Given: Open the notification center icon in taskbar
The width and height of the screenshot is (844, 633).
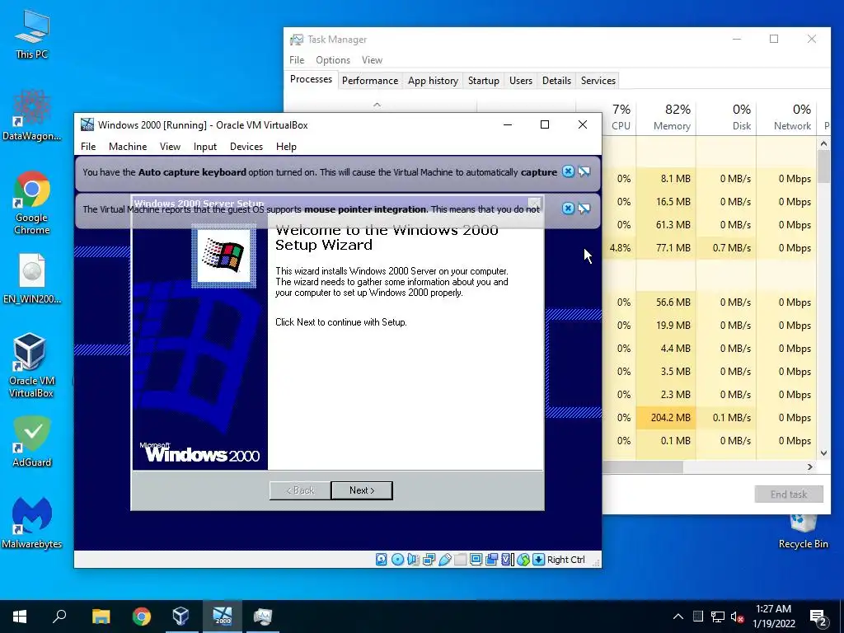Looking at the screenshot, I should (x=819, y=617).
